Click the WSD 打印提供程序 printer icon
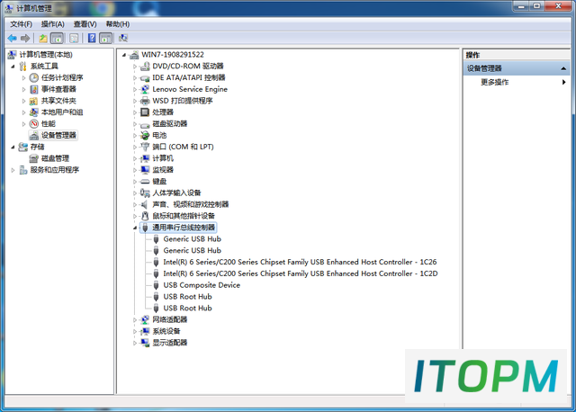Screen dimensions: 576x412 145,101
